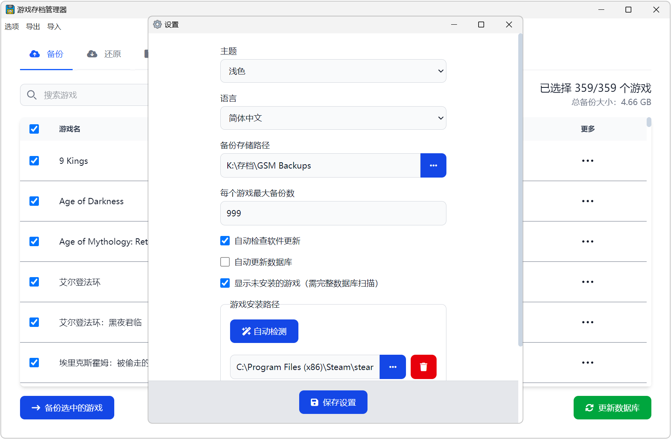Uncheck the Age of Mythology checkbox
The image size is (671, 439).
(34, 241)
